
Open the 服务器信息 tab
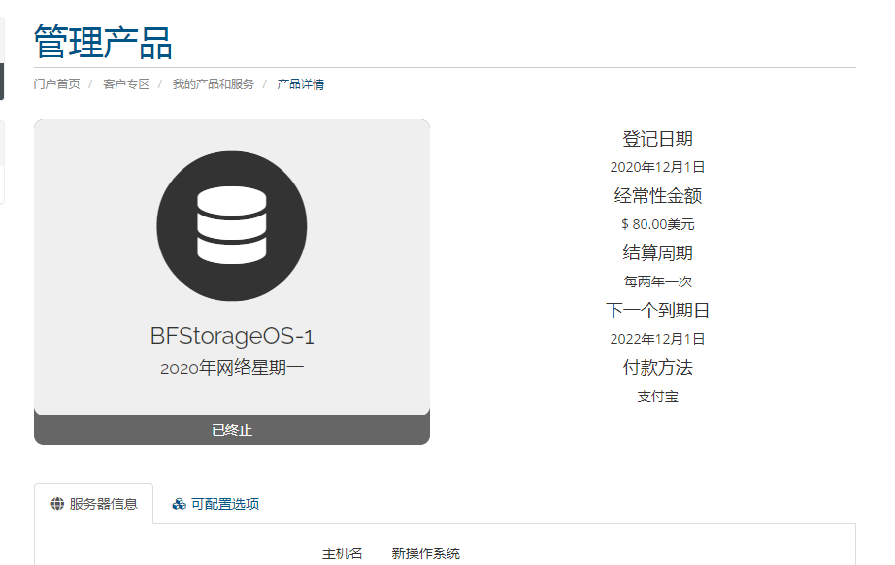93,504
